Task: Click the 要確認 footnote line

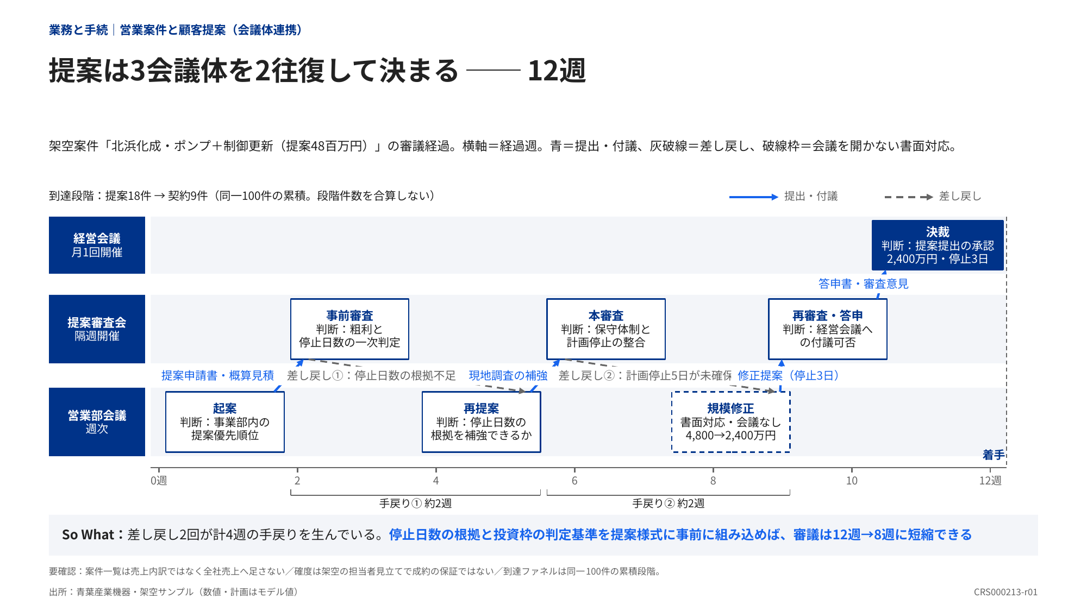Action: click(355, 571)
